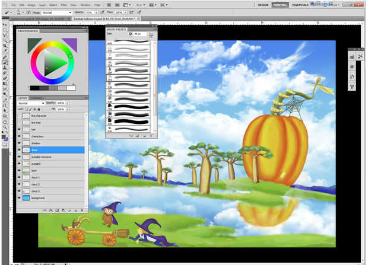Click the grayscale strip below the color wheel
The width and height of the screenshot is (368, 265).
pos(53,88)
